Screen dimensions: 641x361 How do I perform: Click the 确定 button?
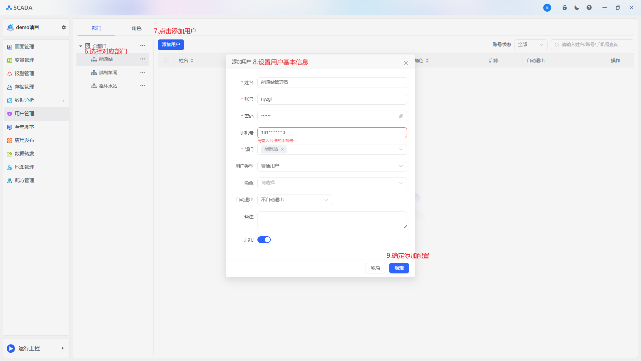coord(399,268)
